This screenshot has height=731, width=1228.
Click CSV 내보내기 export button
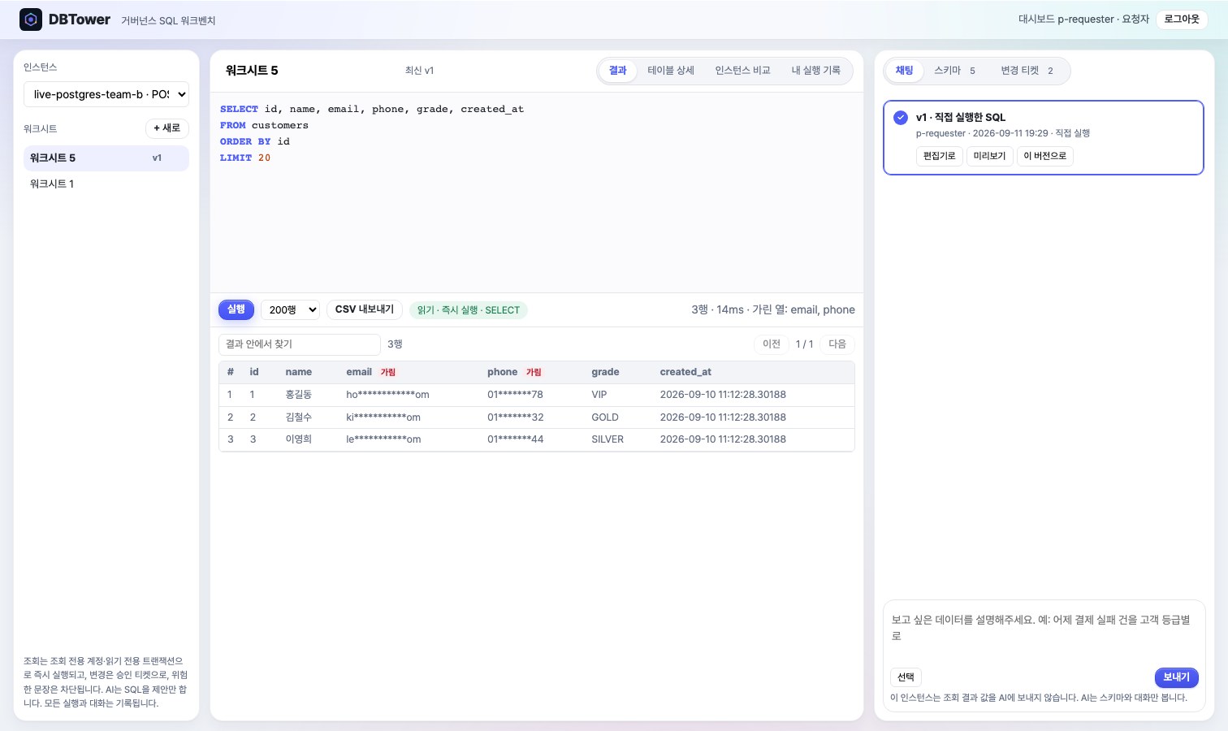pos(365,309)
